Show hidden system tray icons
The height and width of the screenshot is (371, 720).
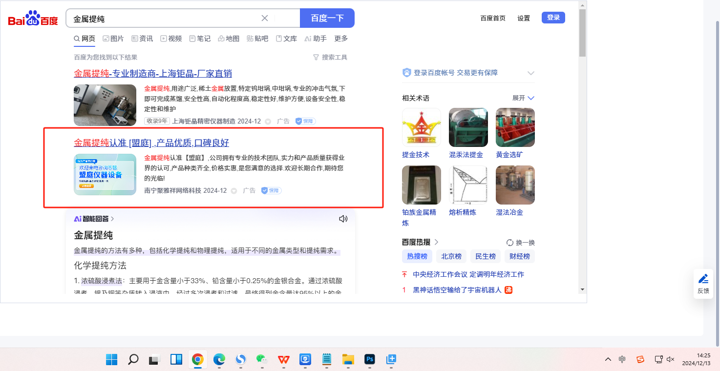(608, 360)
